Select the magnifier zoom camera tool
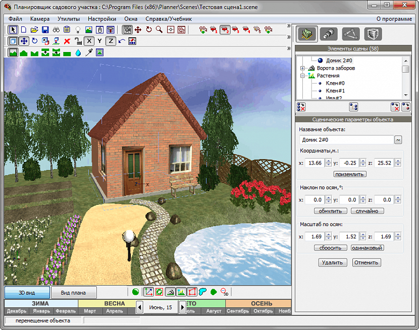Screen dimensions: 419x330 pos(160,30)
